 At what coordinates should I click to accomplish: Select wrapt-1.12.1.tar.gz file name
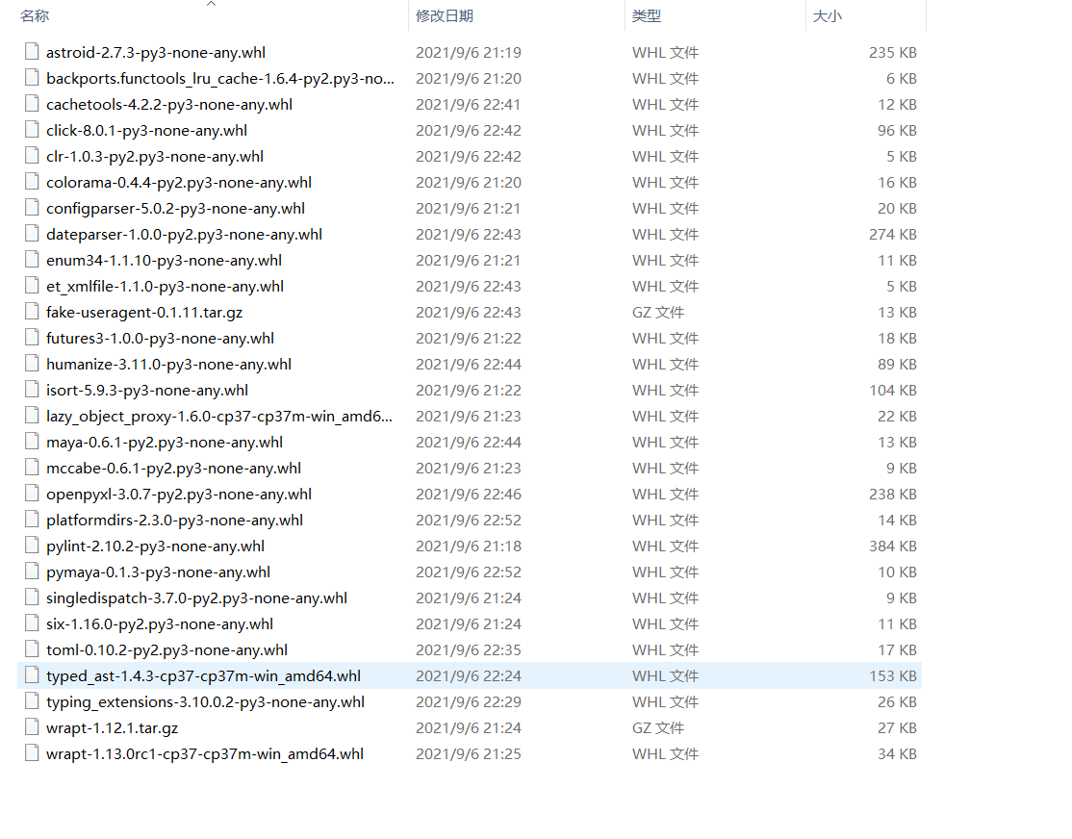point(113,728)
